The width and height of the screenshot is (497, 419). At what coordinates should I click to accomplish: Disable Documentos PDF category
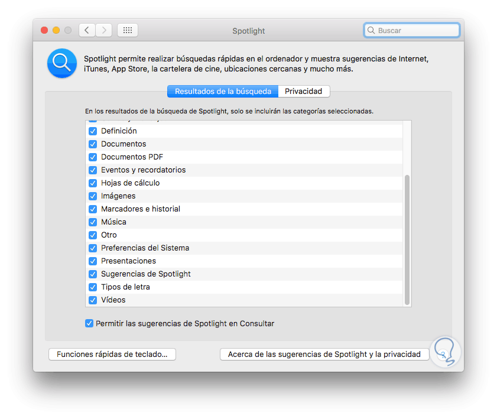point(93,157)
